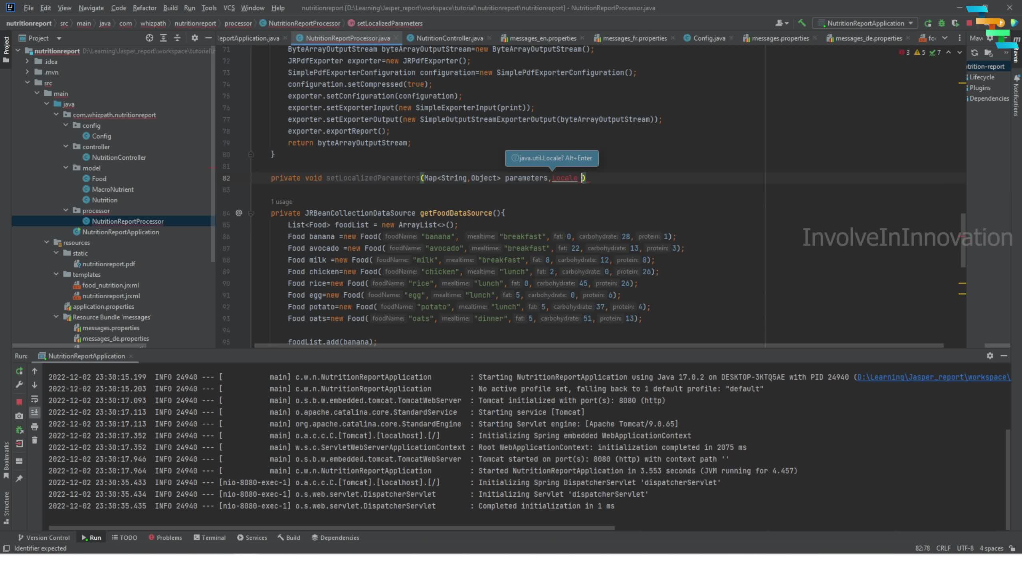Viewport: 1022px width, 575px height.
Task: Switch to NutritionController.java tab
Action: [x=450, y=38]
